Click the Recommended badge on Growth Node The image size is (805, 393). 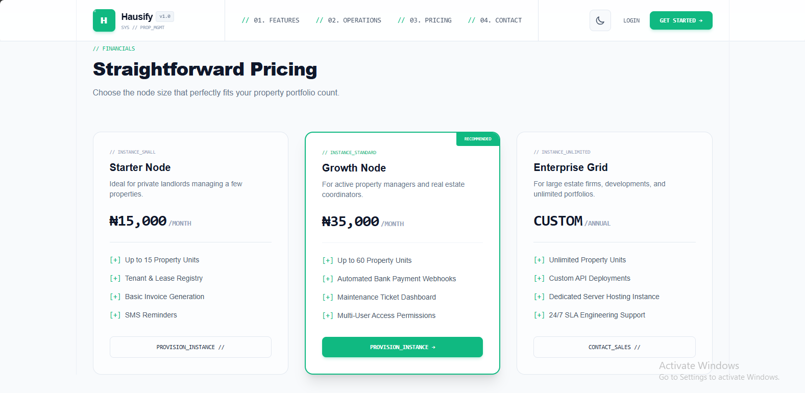478,139
